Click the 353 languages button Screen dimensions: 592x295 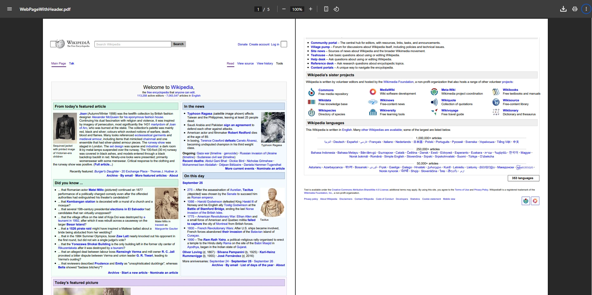pos(523,178)
